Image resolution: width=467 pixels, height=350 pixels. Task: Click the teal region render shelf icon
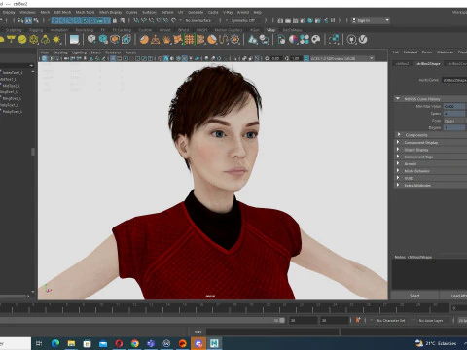click(334, 40)
